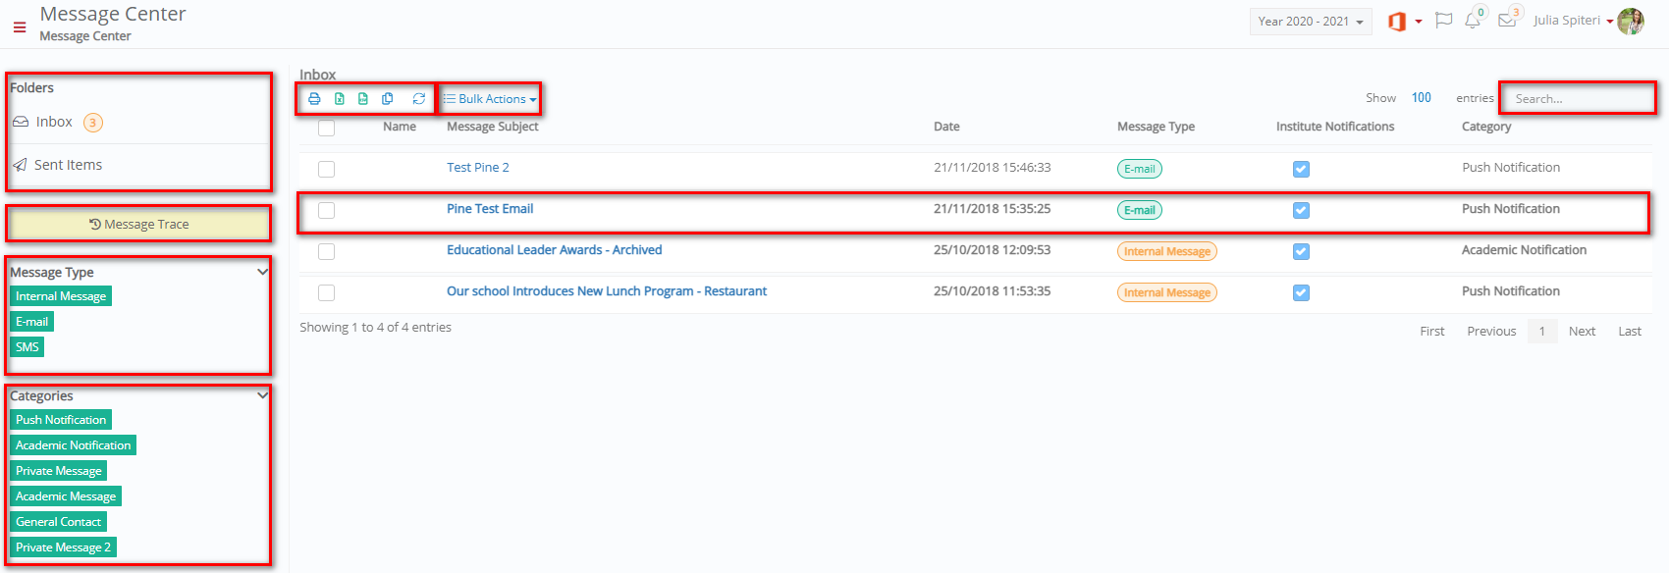1669x573 pixels.
Task: Open the Office 365 icon in the header
Action: [1397, 21]
